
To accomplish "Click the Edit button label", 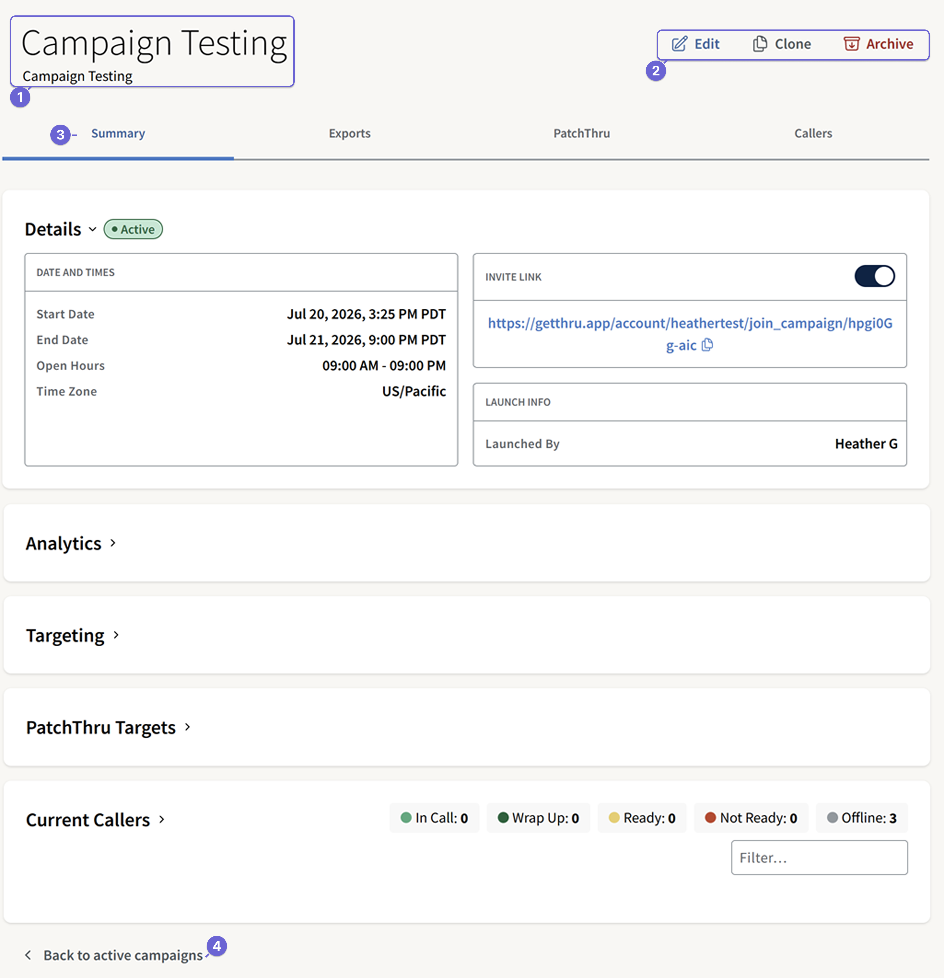I will click(x=707, y=44).
